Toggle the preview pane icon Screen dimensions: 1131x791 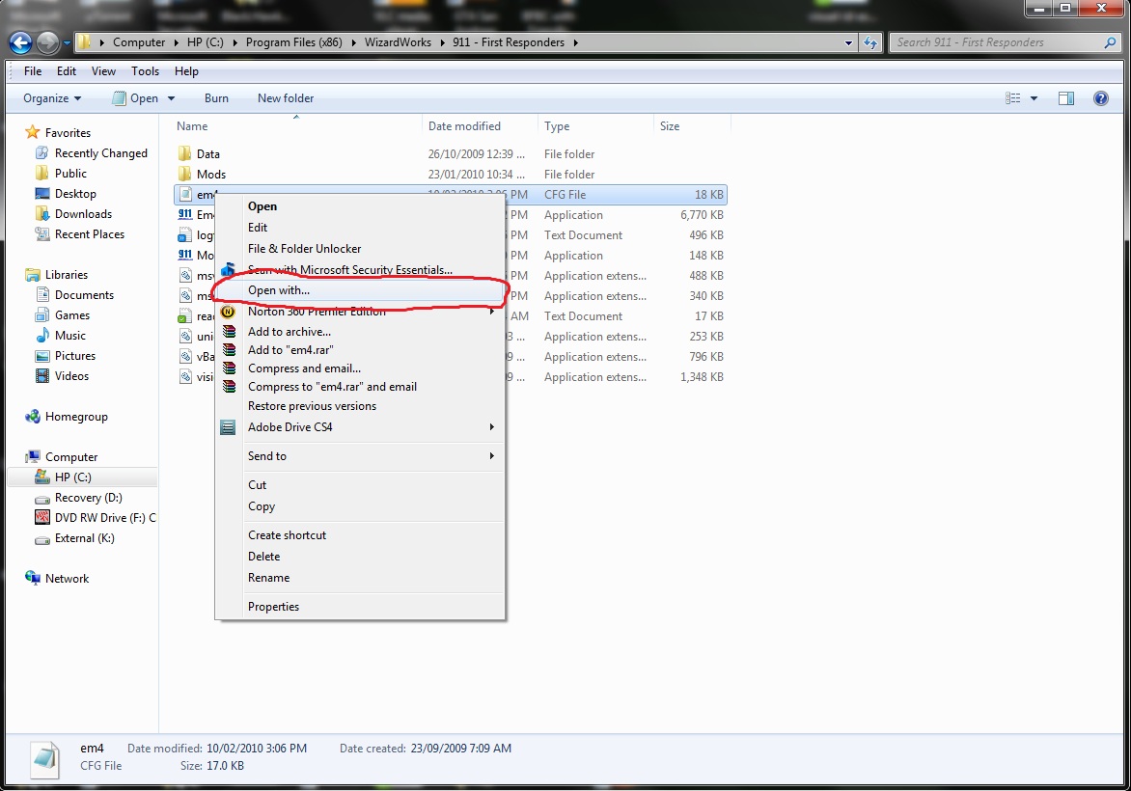(1066, 98)
